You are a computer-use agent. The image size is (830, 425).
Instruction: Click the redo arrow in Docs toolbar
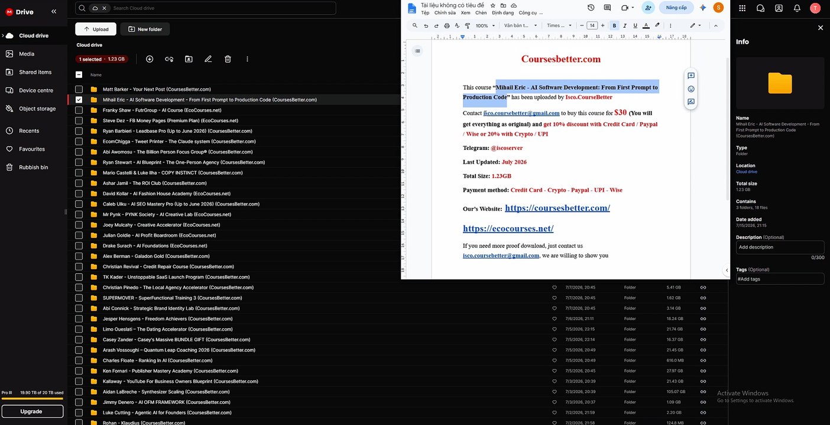436,25
